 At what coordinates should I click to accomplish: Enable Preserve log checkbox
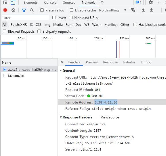pos(42,10)
